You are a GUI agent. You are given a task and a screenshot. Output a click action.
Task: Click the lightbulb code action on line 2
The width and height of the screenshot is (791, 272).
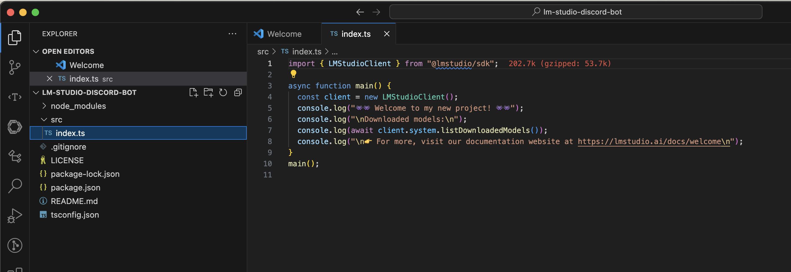coord(293,74)
